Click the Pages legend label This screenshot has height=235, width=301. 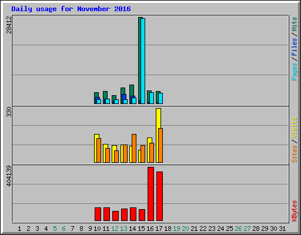(x=295, y=72)
